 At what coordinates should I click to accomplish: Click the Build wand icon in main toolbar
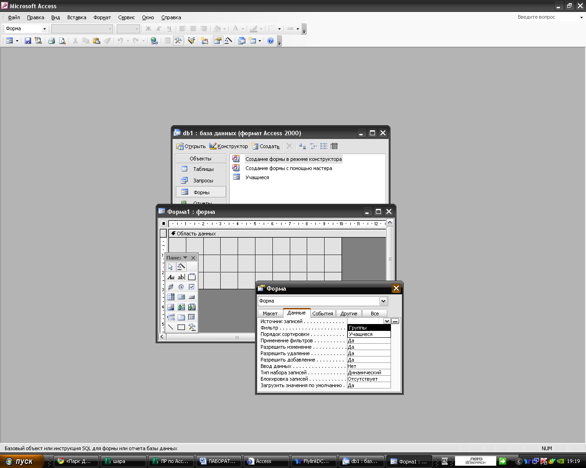pos(228,41)
